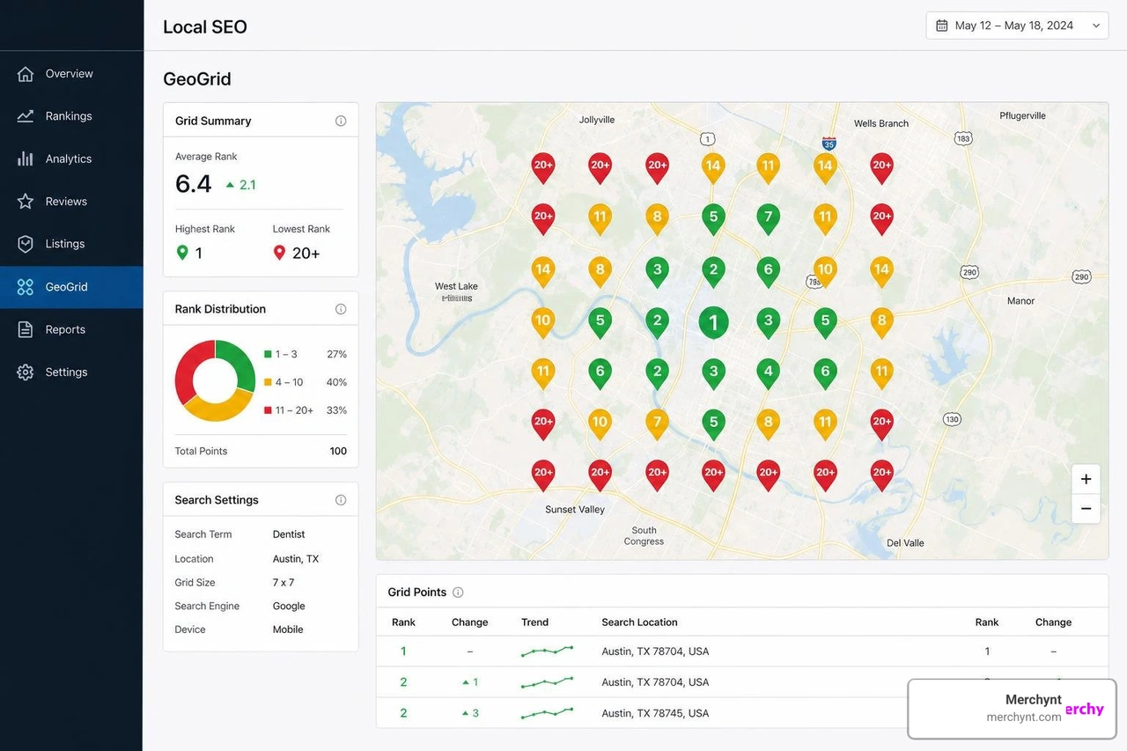Click the Trend column header

point(534,622)
